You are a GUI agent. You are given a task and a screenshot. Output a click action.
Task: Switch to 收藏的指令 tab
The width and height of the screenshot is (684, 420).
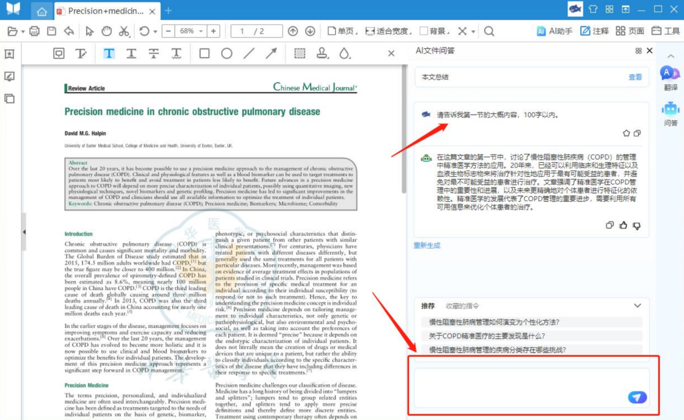pyautogui.click(x=462, y=306)
